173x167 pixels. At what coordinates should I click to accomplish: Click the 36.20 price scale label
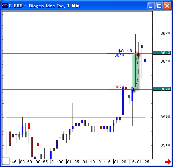tap(165, 33)
